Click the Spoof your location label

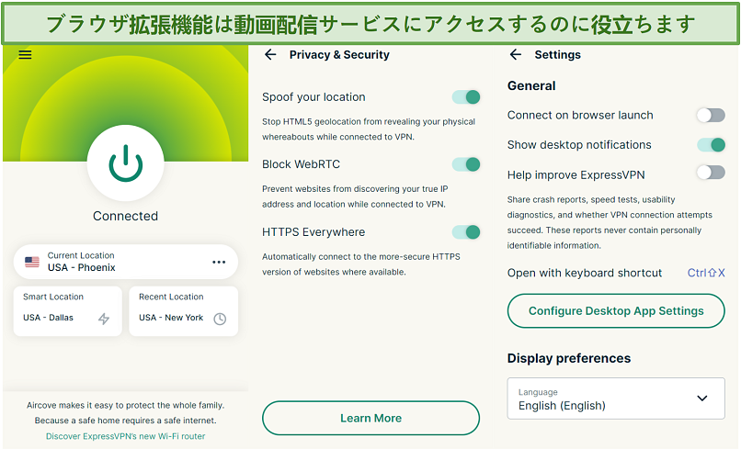point(313,97)
